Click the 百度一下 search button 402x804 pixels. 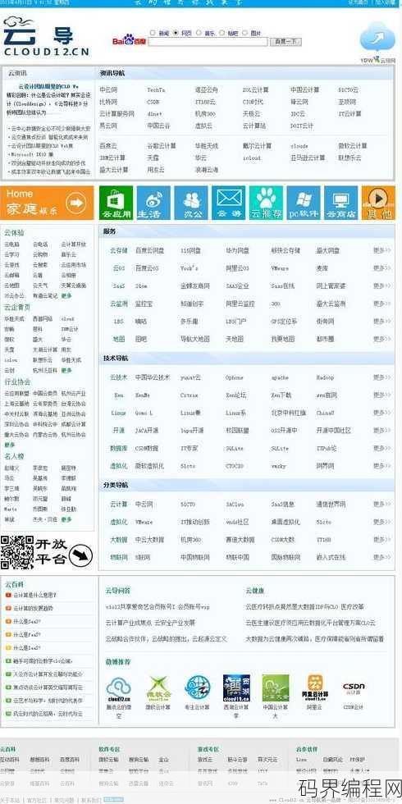286,42
